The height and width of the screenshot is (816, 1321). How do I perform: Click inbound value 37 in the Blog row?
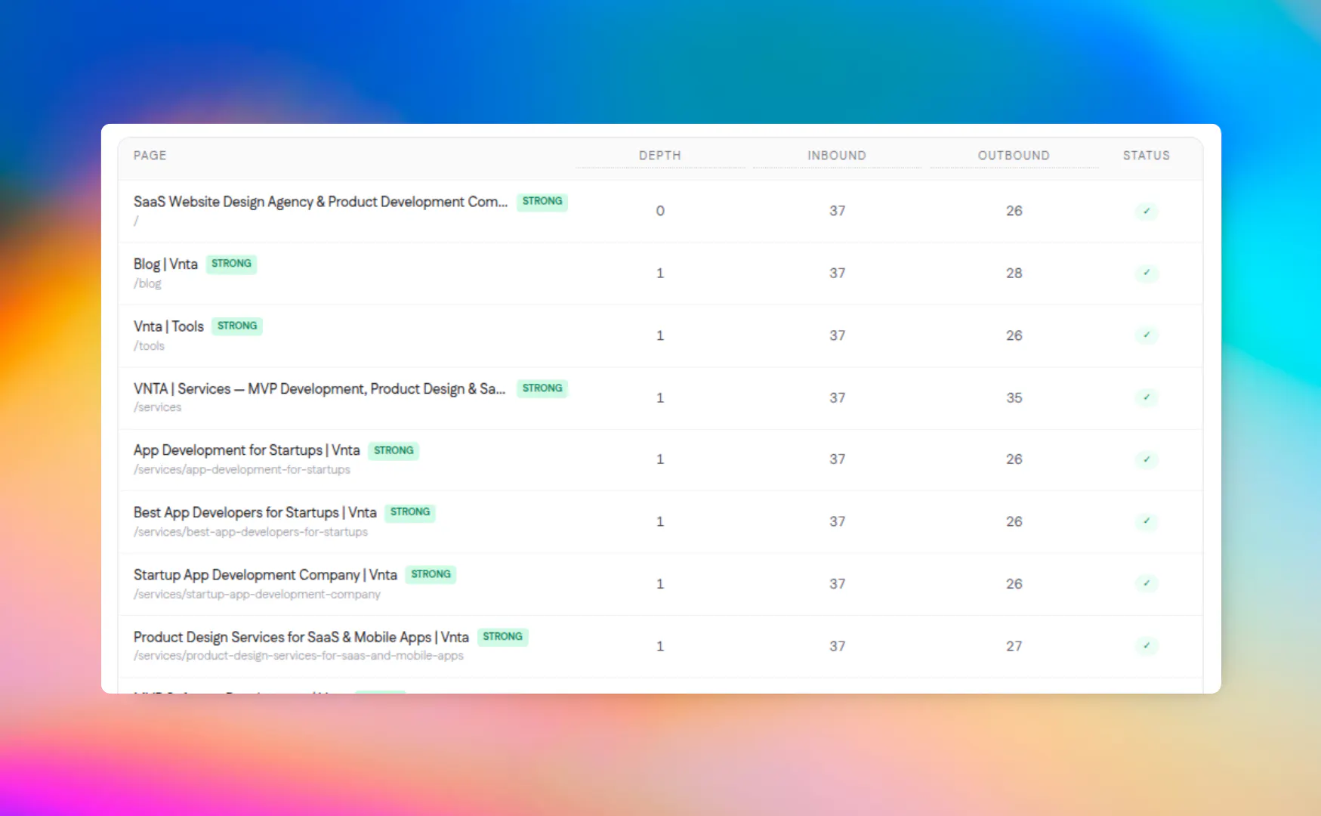[837, 273]
